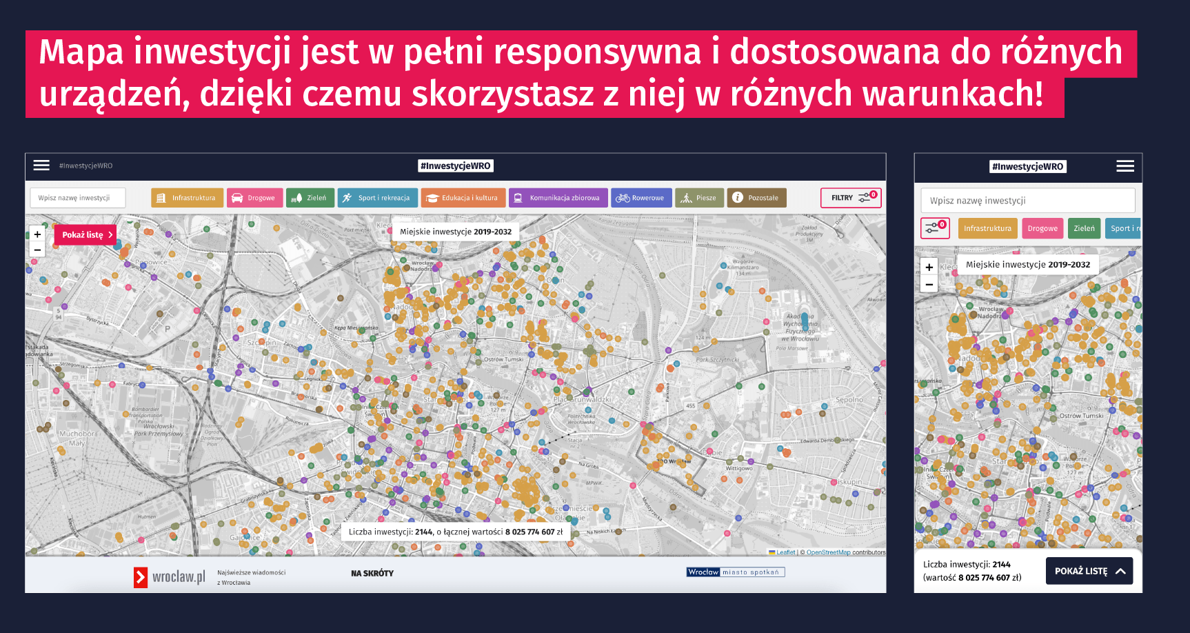
Task: Click the mobile filter sliders icon
Action: (x=935, y=228)
